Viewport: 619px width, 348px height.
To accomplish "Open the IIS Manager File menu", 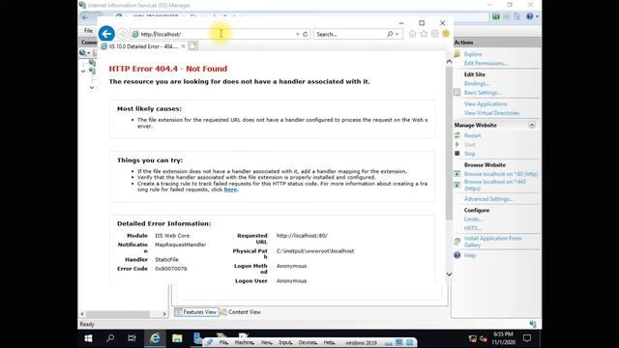I will pos(88,30).
